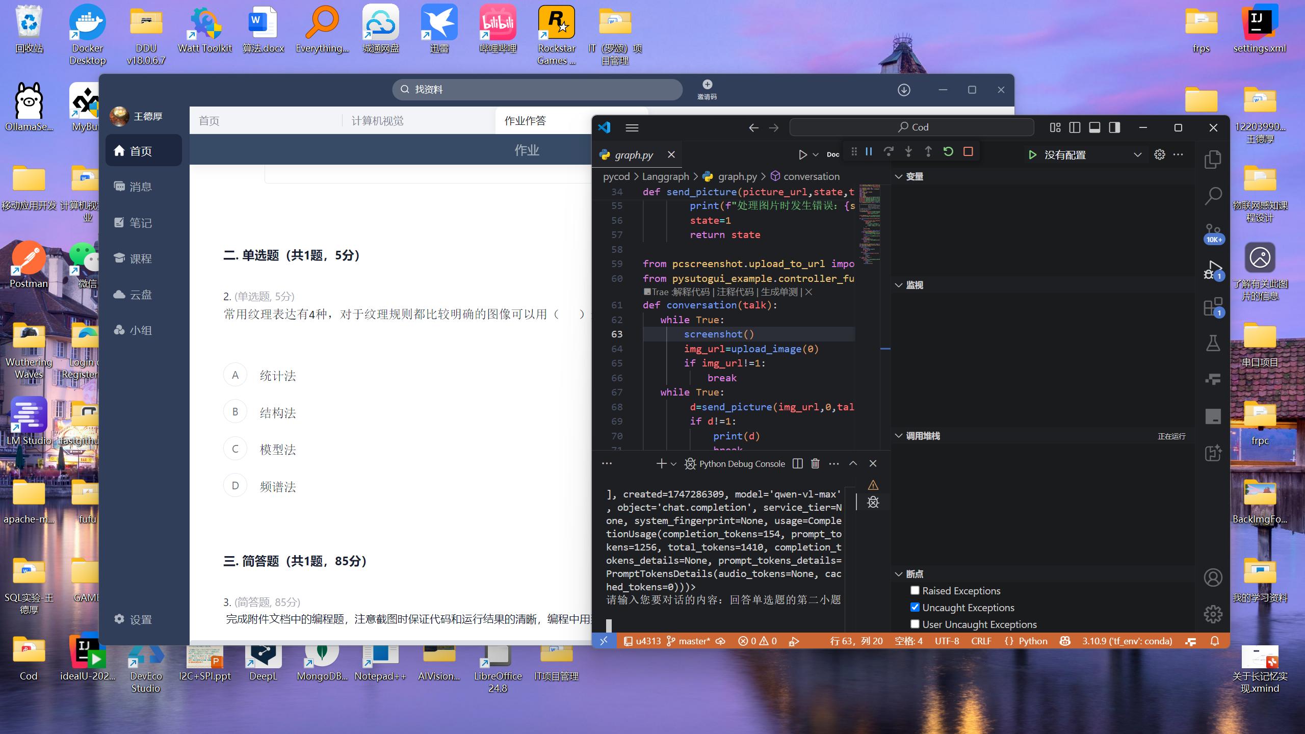Close the graph.py editor tab
Screen dimensions: 1305x734
(671, 154)
